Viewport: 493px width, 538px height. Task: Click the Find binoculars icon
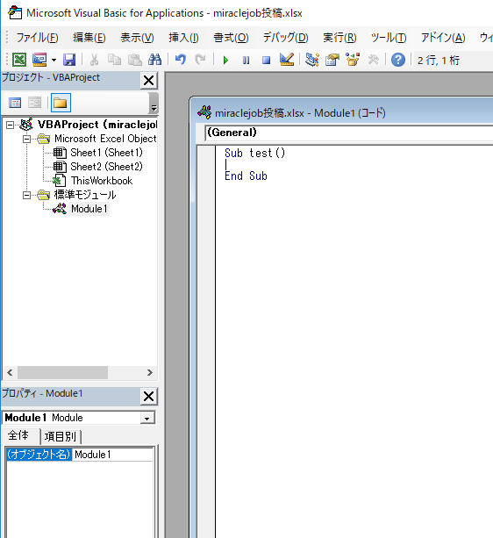154,60
